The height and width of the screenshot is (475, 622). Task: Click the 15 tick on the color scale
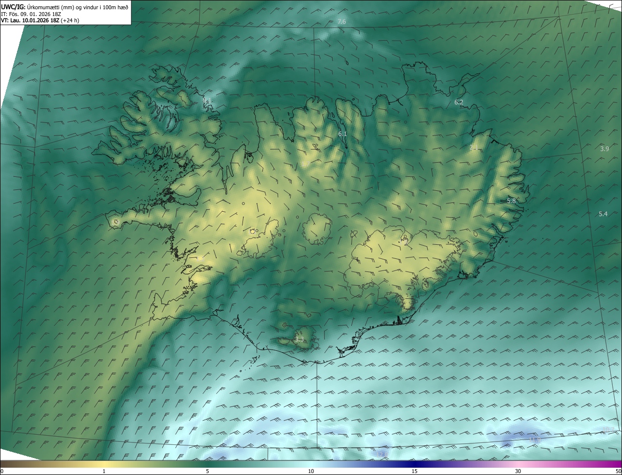click(415, 471)
